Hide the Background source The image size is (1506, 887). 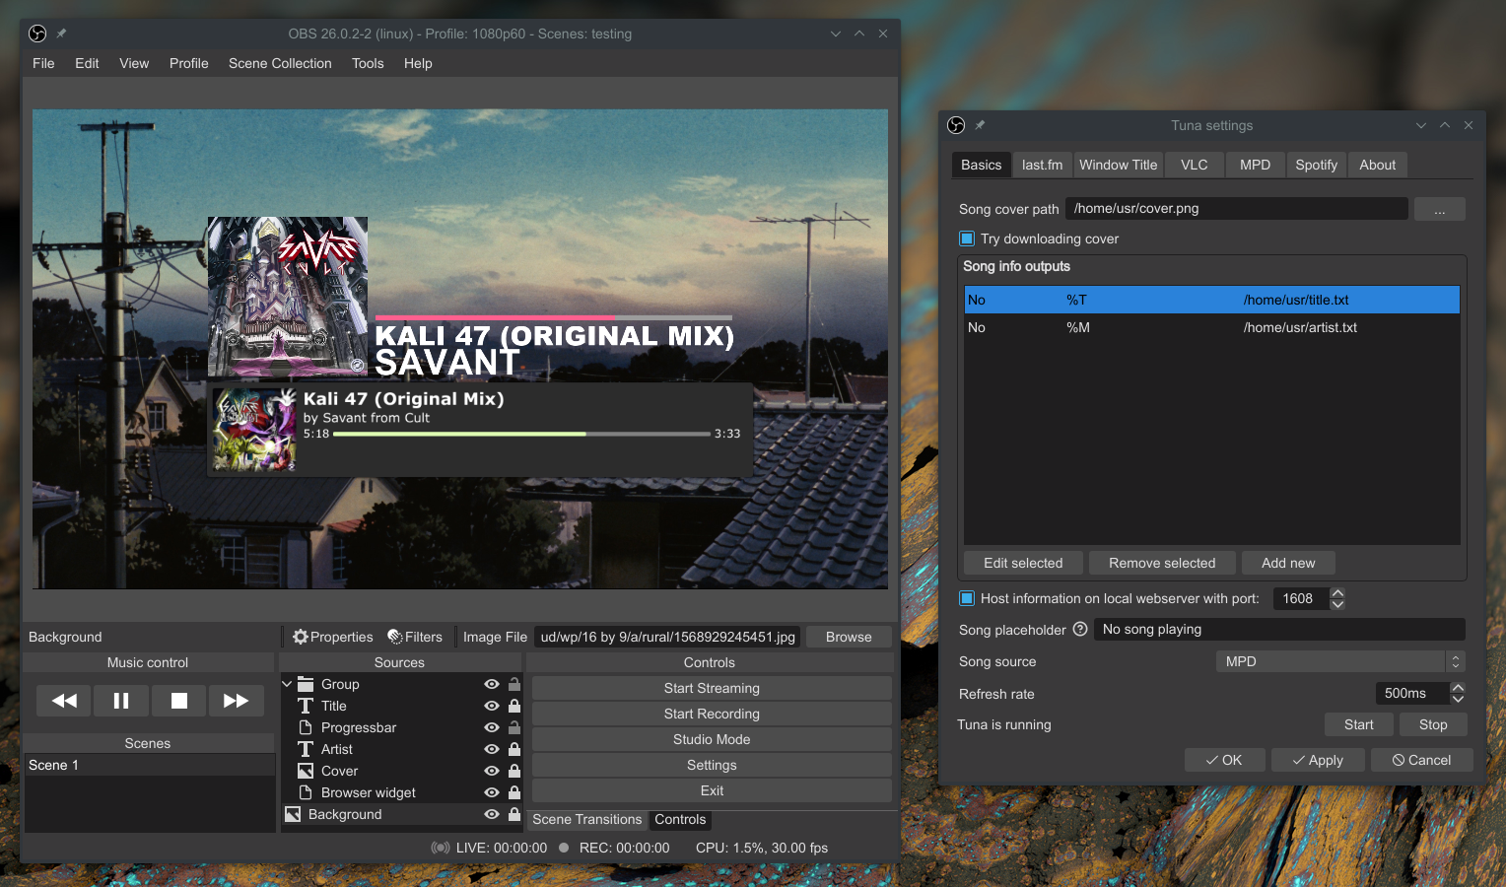click(491, 814)
